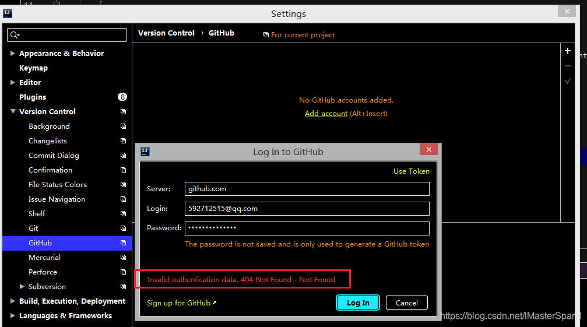Click the project-level icon beside Changelists

tap(123, 140)
